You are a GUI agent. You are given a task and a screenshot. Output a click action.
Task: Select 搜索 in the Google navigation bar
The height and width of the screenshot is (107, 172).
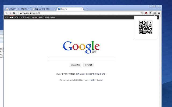tap(12, 17)
